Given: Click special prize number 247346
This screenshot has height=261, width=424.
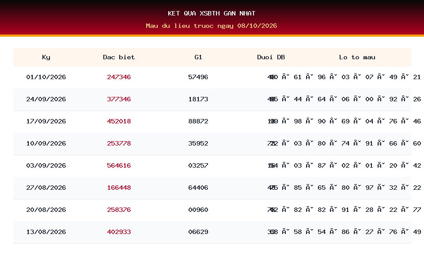Looking at the screenshot, I should click(x=119, y=77).
